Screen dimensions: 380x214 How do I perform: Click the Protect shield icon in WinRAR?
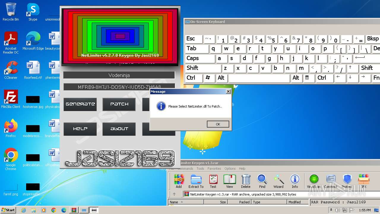coord(347,181)
